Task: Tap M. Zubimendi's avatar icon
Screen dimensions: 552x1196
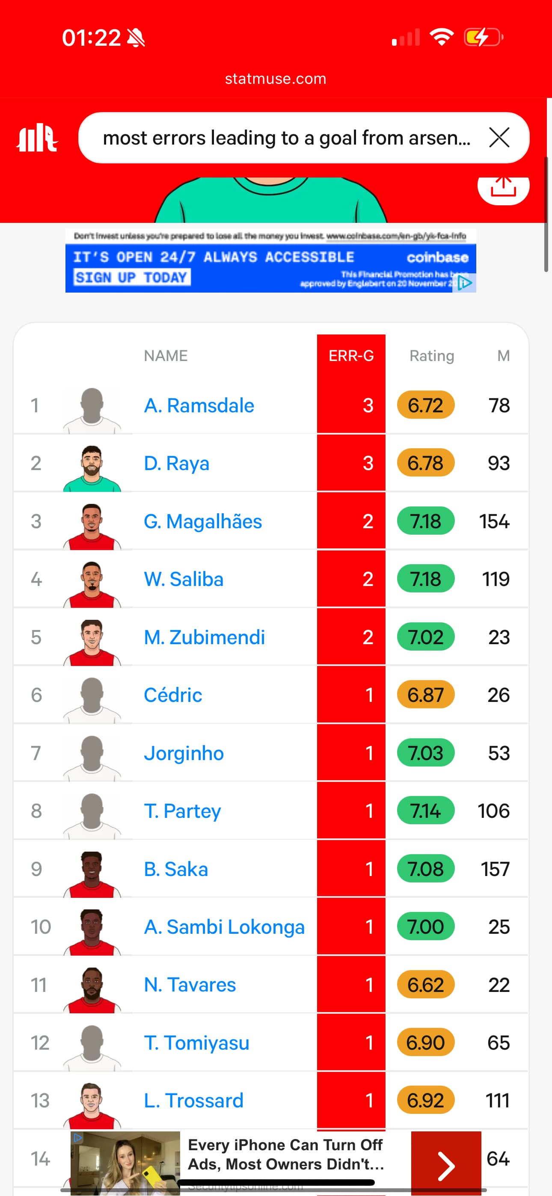Action: (x=92, y=642)
